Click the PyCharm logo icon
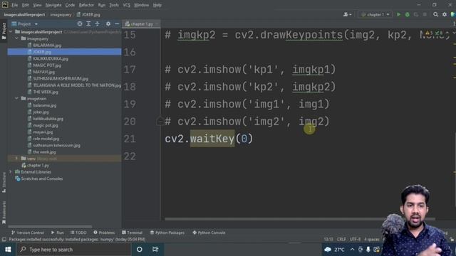The image size is (456, 256). coord(5,5)
